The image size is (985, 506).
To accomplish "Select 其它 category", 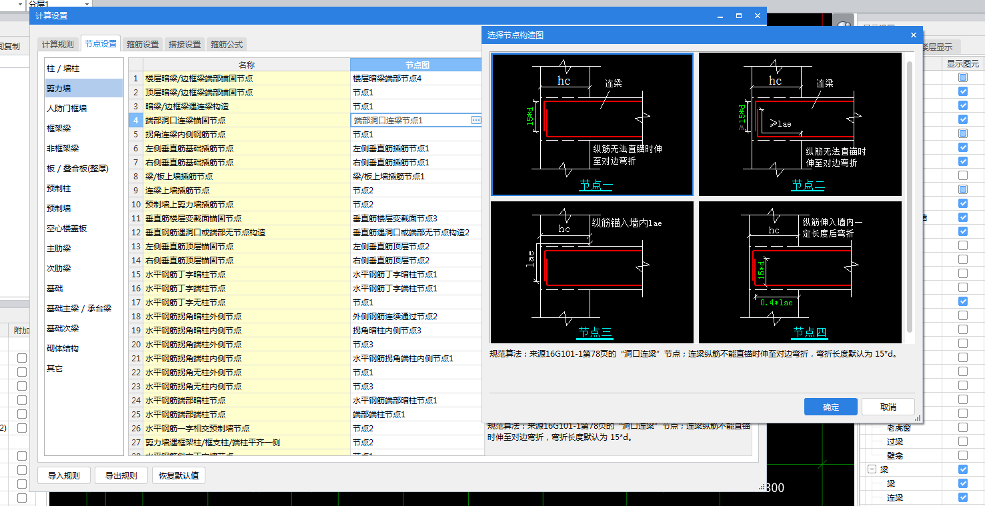I will (x=83, y=368).
